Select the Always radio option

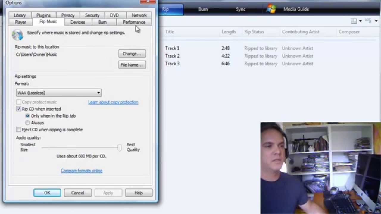pos(28,123)
